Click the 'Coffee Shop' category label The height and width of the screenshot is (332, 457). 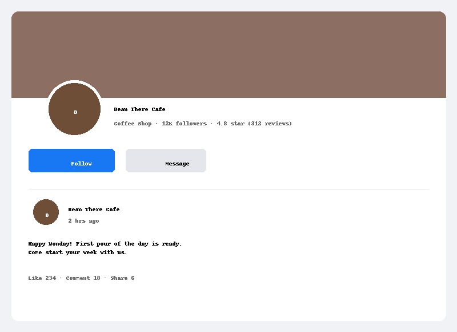point(133,124)
